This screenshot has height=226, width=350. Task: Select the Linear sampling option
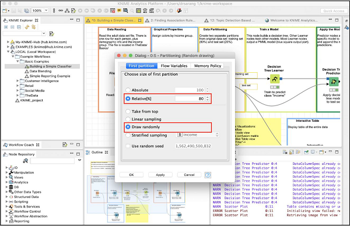click(x=128, y=119)
